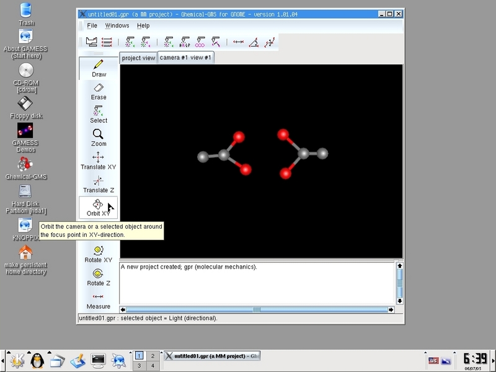Open the Ghemical-GMS desktop shortcut
Screen dimensions: 496x372
(25, 168)
